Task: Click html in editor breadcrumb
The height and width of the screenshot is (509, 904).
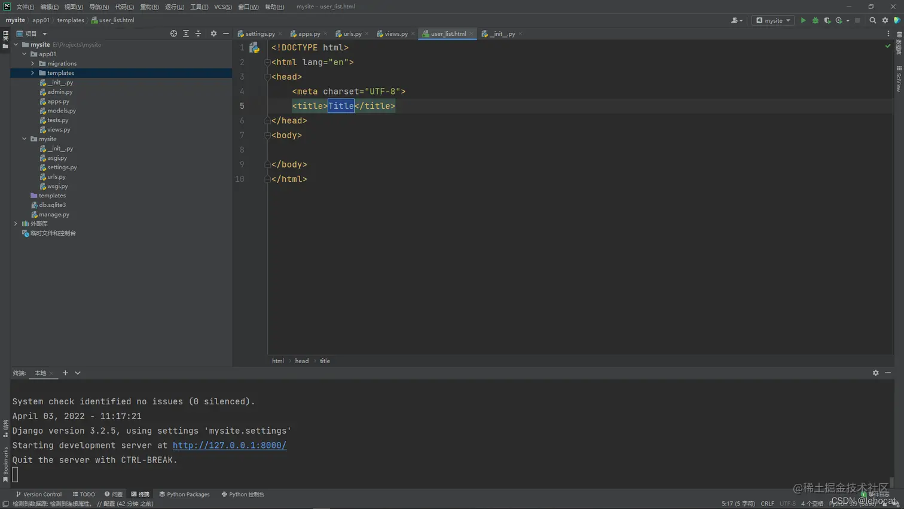Action: pos(278,361)
